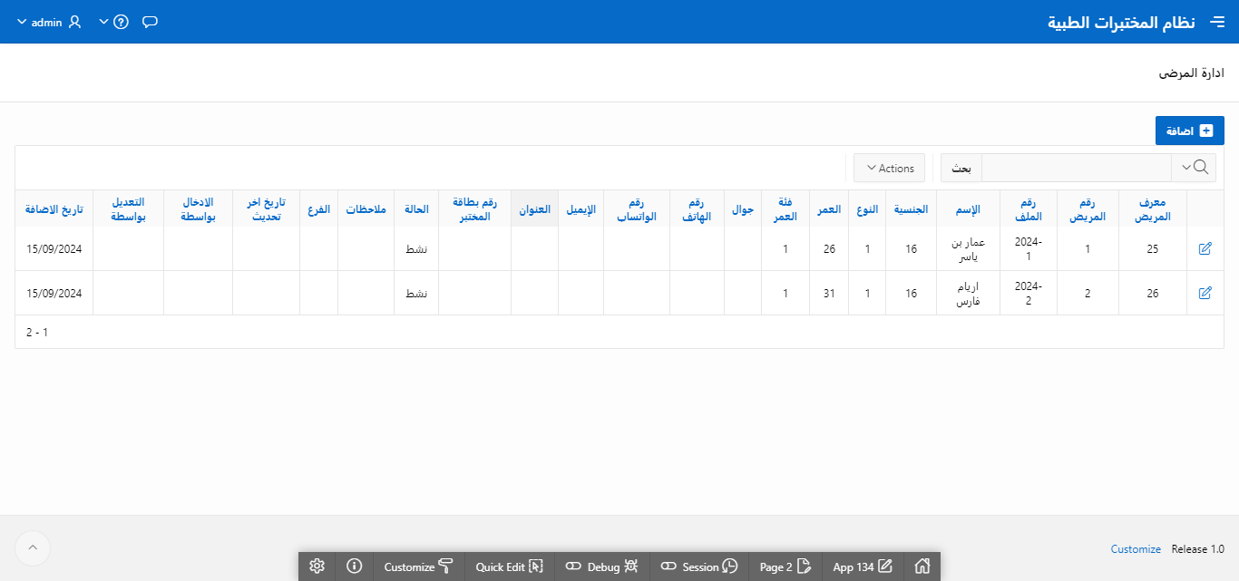Open the hamburger navigation menu icon
Image resolution: width=1239 pixels, height=581 pixels.
click(1217, 22)
